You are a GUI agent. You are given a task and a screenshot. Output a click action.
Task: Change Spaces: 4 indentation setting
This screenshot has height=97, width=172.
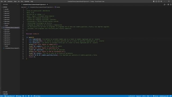point(139,96)
